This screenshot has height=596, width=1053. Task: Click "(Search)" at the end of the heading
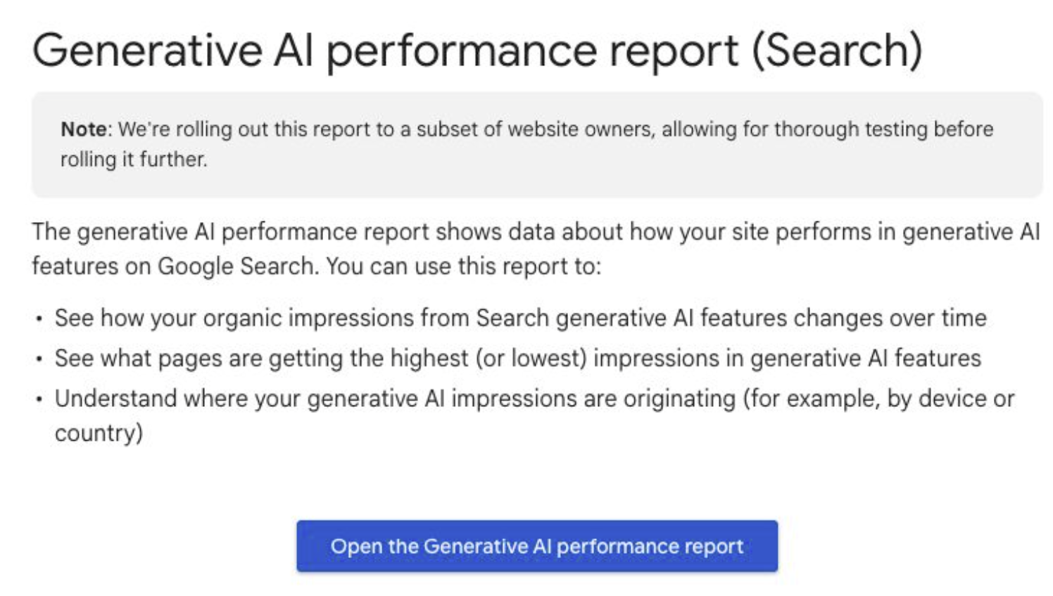(837, 51)
